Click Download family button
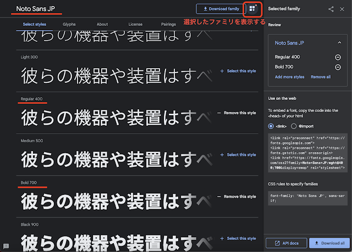This screenshot has height=252, width=352. click(221, 9)
